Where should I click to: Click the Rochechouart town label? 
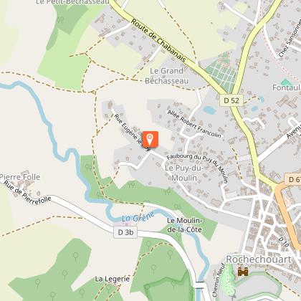tap(259, 259)
